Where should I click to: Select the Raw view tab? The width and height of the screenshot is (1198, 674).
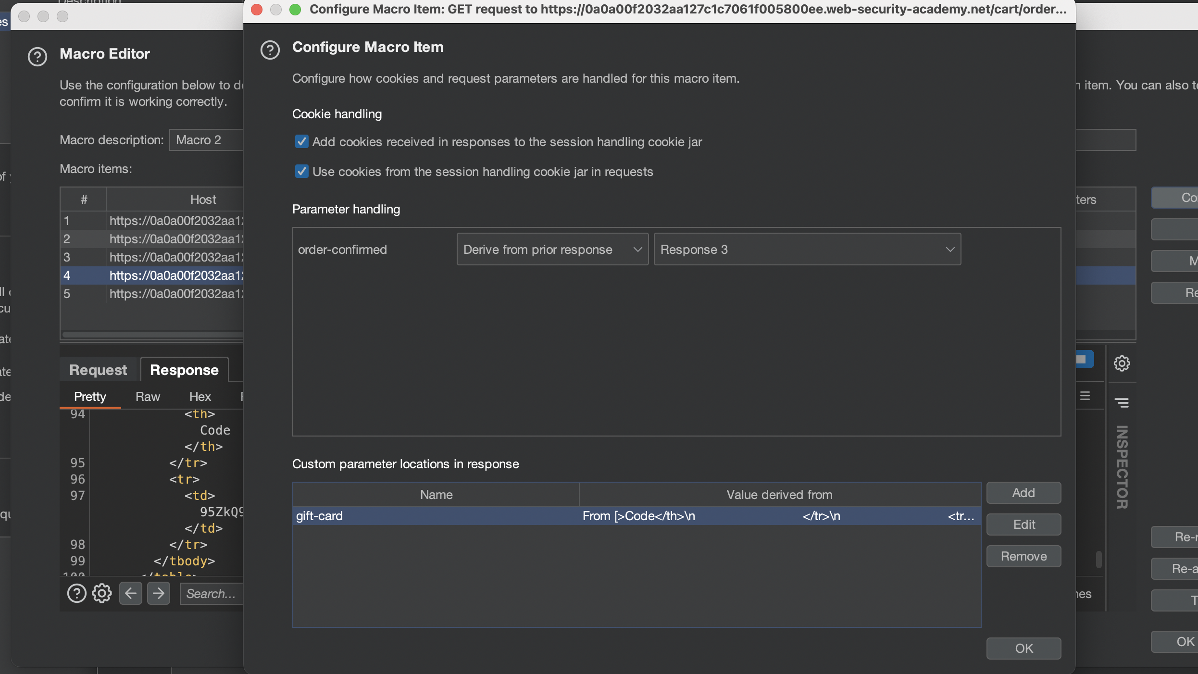(147, 397)
